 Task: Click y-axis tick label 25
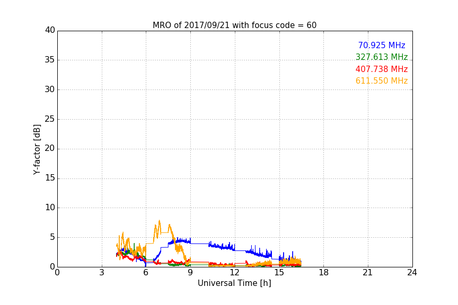click(x=50, y=119)
